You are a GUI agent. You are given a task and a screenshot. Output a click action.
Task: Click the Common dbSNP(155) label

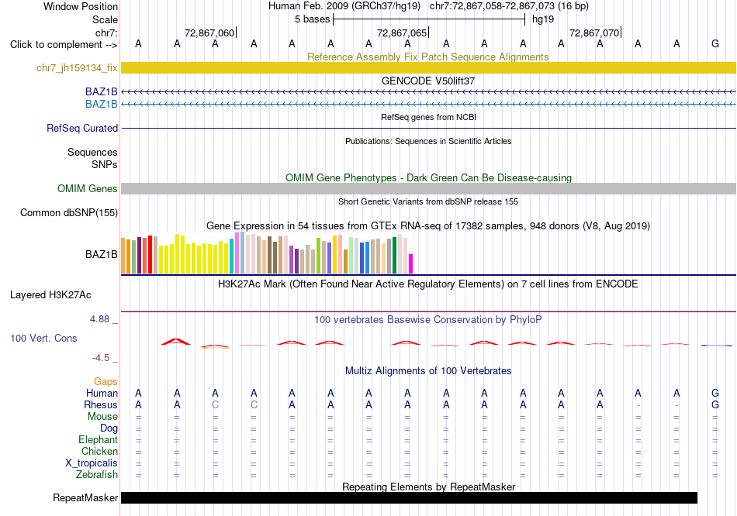(68, 213)
